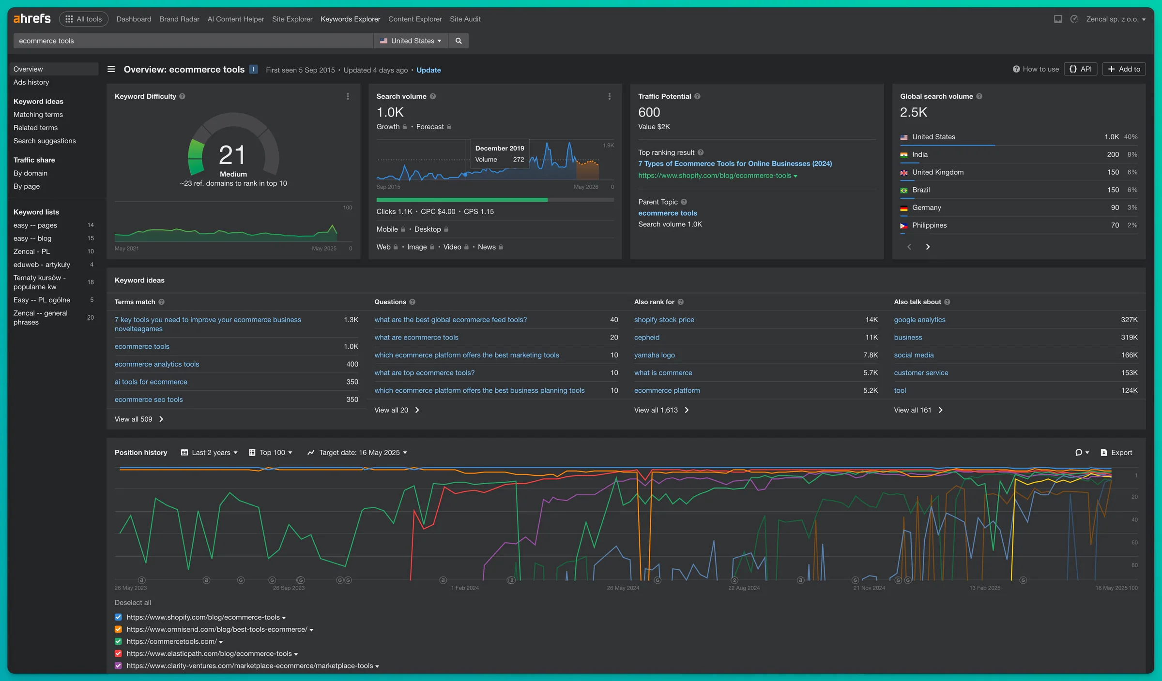Uncheck the omnisend.com URL checkbox

pos(118,629)
